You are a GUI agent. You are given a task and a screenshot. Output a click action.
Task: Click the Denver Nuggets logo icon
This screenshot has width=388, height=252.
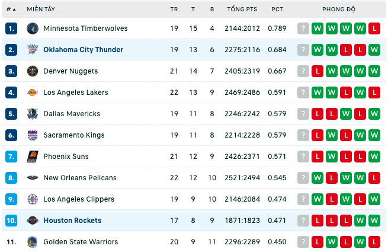33,71
